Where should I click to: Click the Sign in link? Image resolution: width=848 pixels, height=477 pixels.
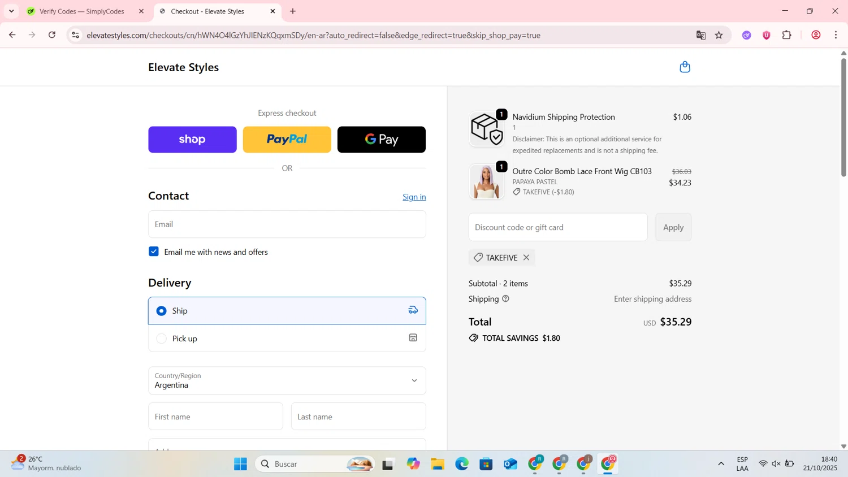[414, 197]
